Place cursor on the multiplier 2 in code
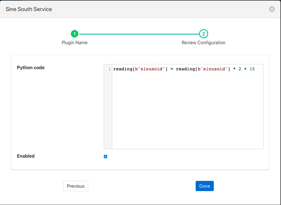Image resolution: width=281 pixels, height=205 pixels. tap(240, 69)
